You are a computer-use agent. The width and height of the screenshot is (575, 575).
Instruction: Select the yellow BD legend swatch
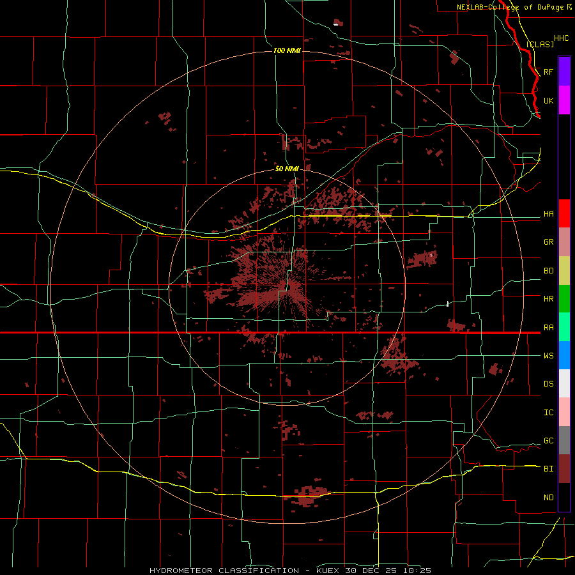(564, 271)
